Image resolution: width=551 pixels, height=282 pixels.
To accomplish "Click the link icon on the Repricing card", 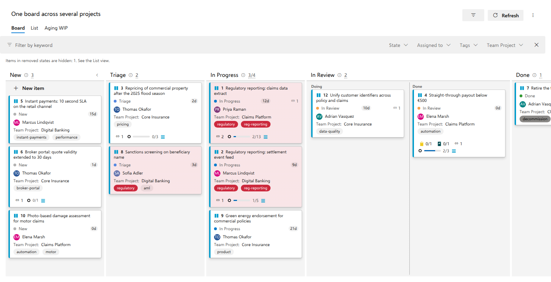I will [118, 137].
